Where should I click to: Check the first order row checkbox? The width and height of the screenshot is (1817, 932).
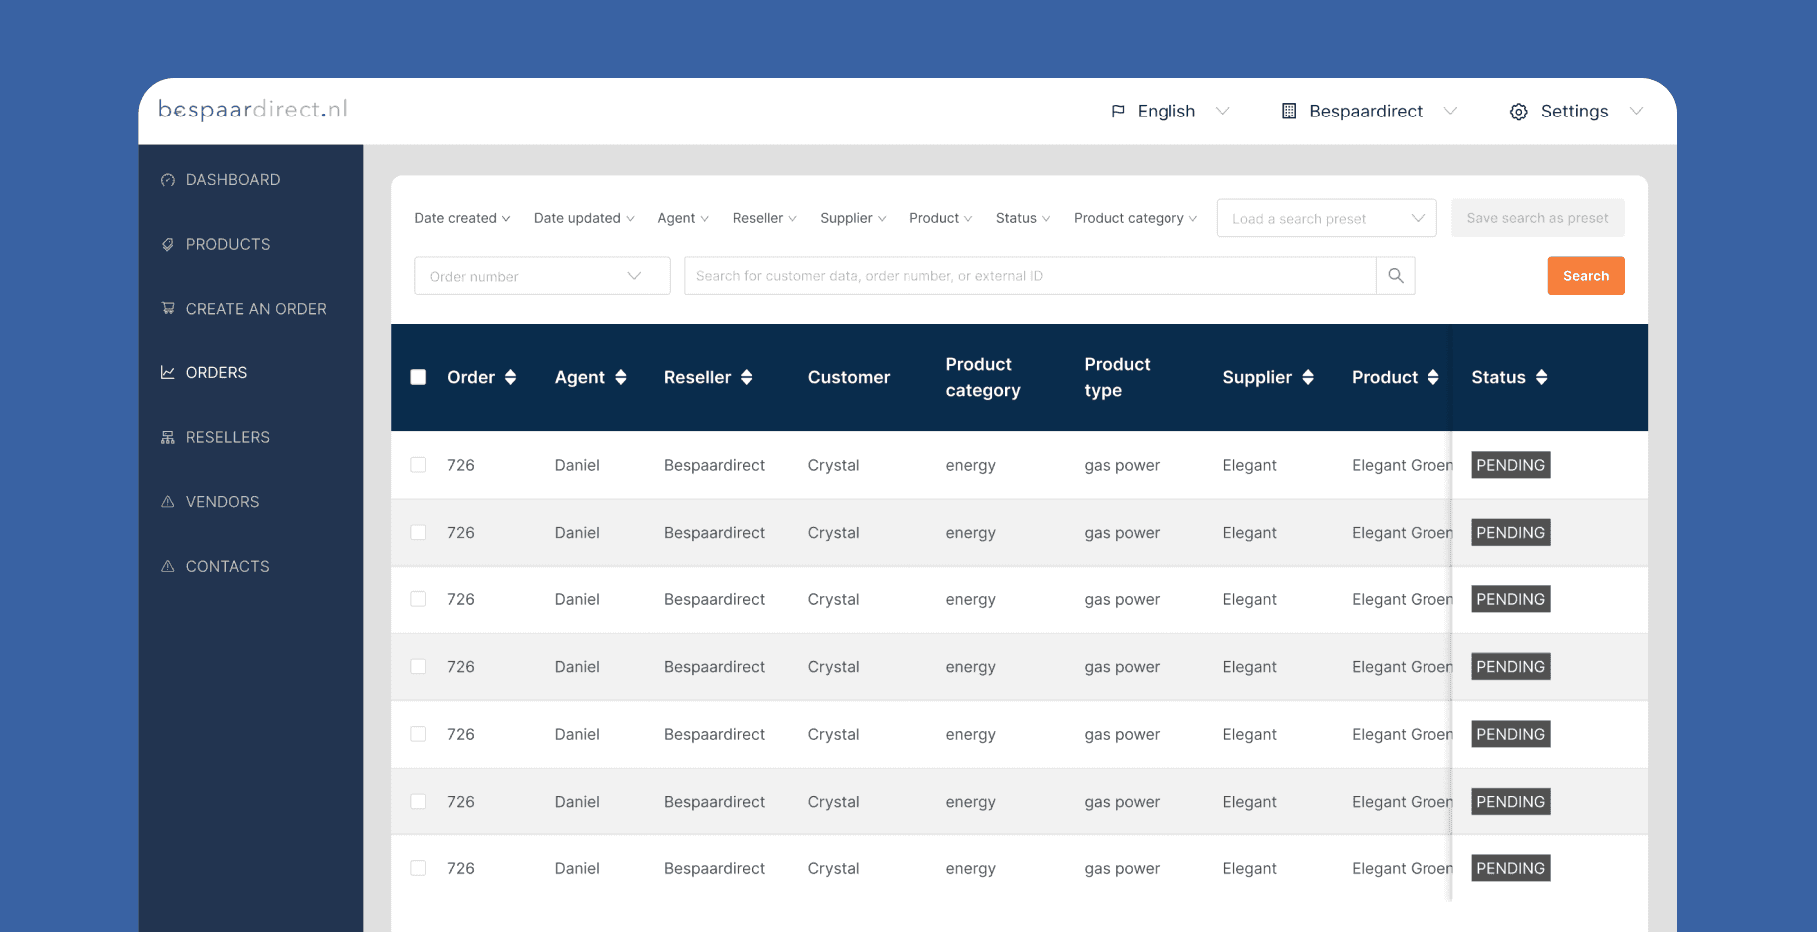418,465
